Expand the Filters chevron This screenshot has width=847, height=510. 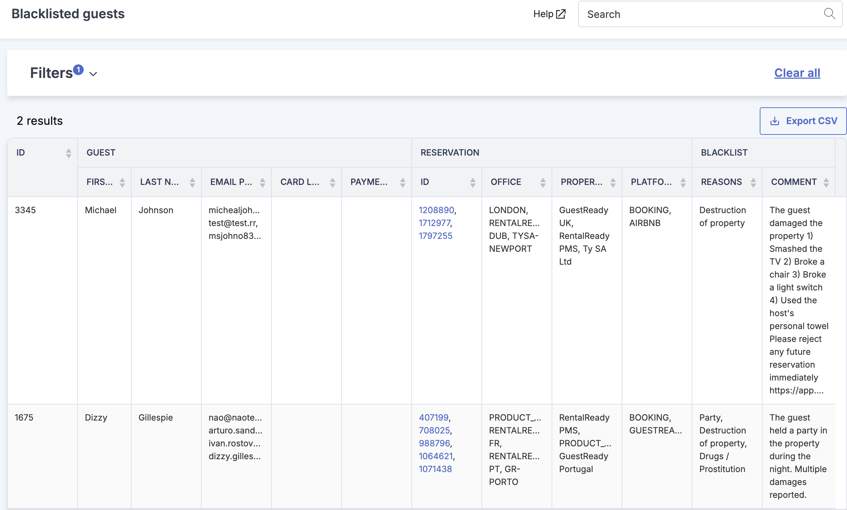tap(93, 74)
